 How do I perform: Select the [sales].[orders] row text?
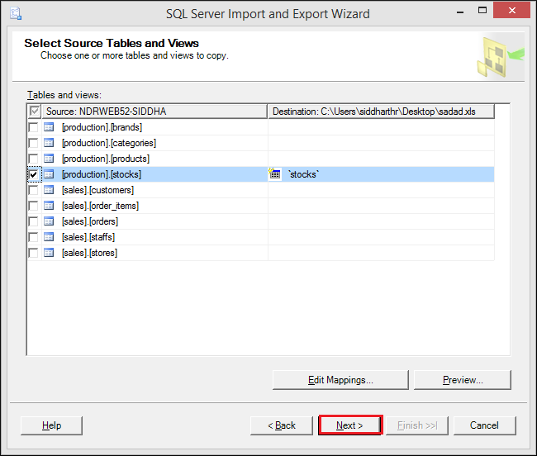pyautogui.click(x=90, y=221)
